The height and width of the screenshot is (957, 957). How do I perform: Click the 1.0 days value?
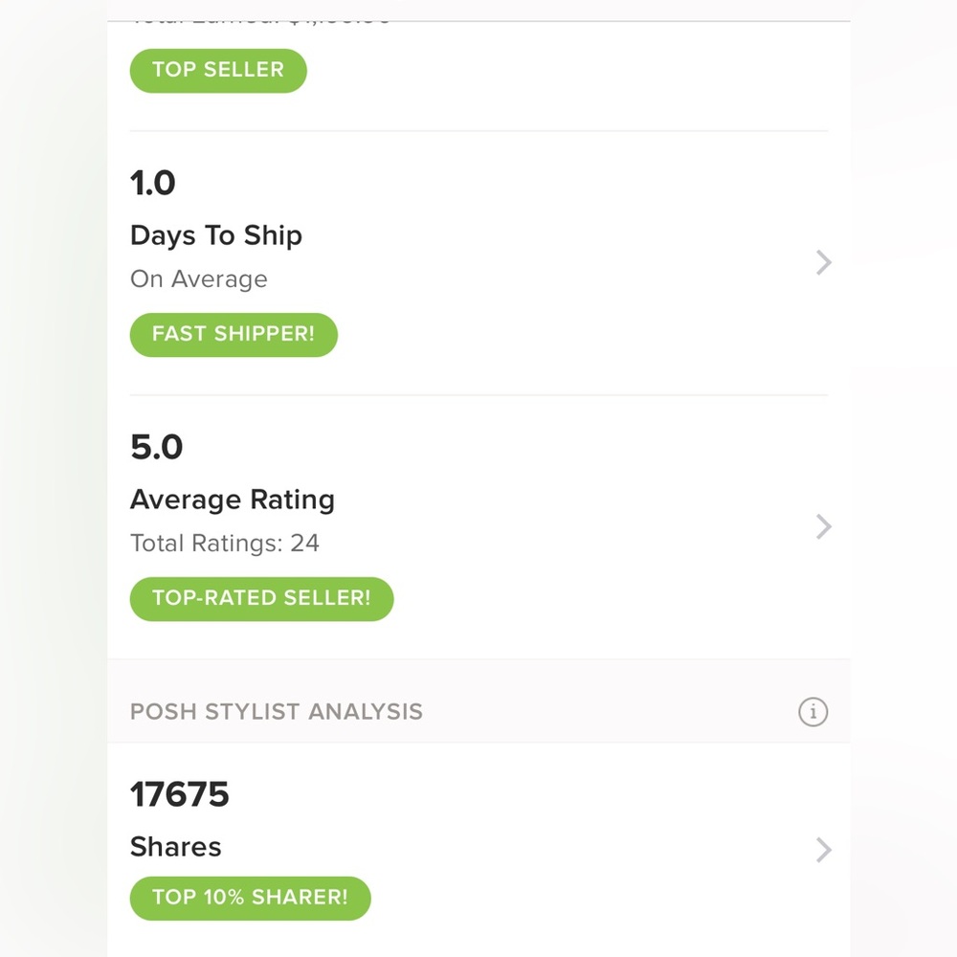[x=153, y=183]
